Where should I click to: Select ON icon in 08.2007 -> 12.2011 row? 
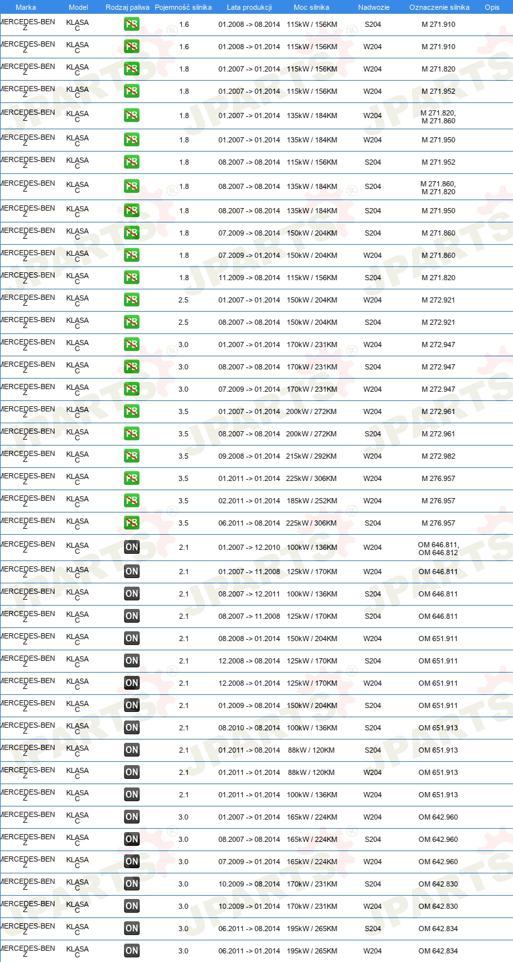132,594
